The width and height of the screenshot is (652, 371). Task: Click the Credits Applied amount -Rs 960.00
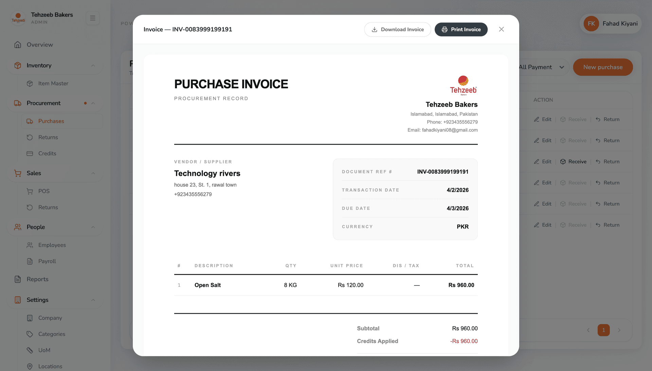464,341
